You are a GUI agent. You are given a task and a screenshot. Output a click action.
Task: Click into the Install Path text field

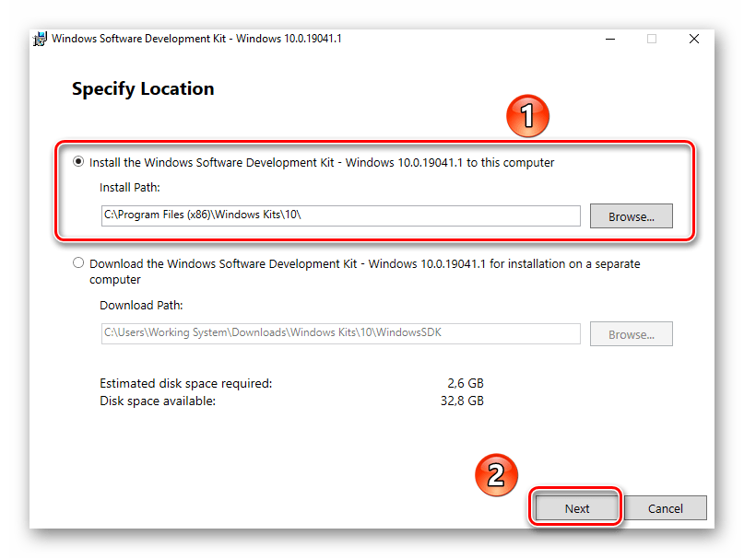pyautogui.click(x=340, y=215)
